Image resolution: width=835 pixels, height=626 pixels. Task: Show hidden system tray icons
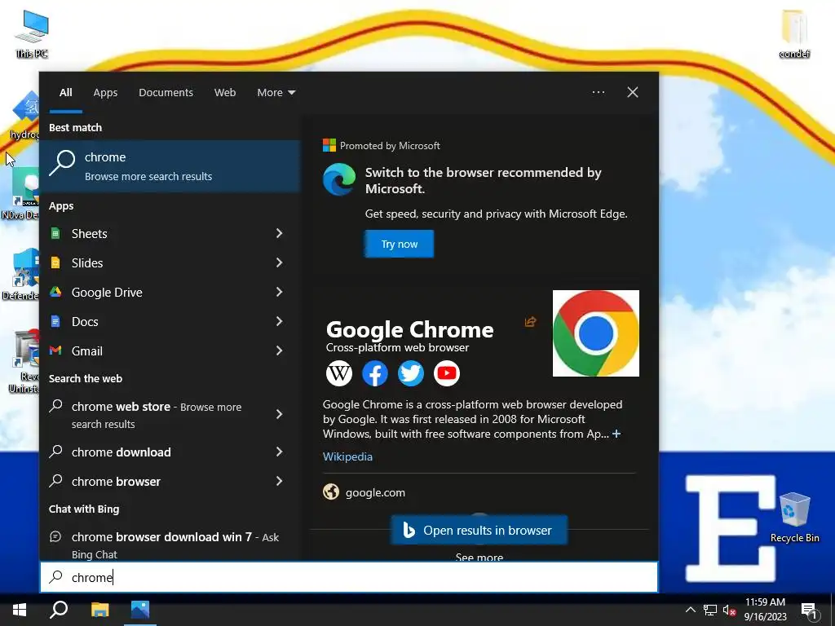pyautogui.click(x=690, y=610)
